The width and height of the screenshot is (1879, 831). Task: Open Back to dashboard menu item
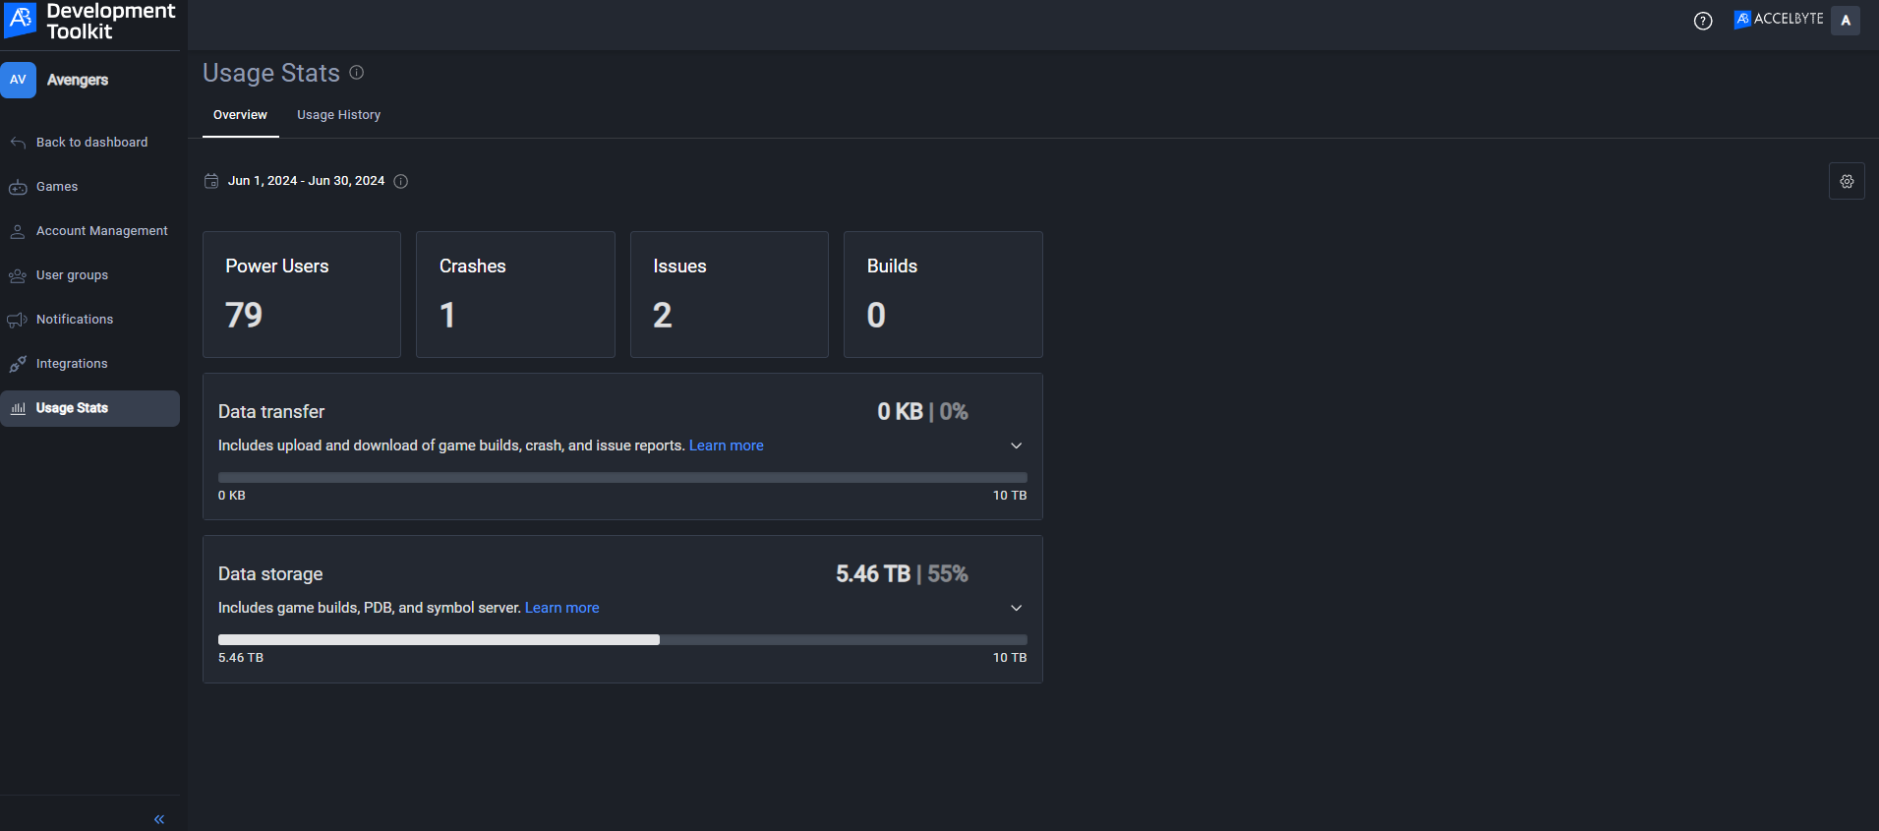[x=89, y=143]
